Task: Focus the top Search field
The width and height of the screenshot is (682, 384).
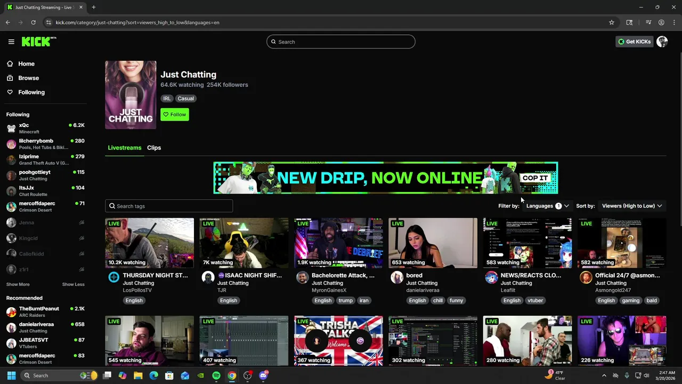Action: [341, 42]
